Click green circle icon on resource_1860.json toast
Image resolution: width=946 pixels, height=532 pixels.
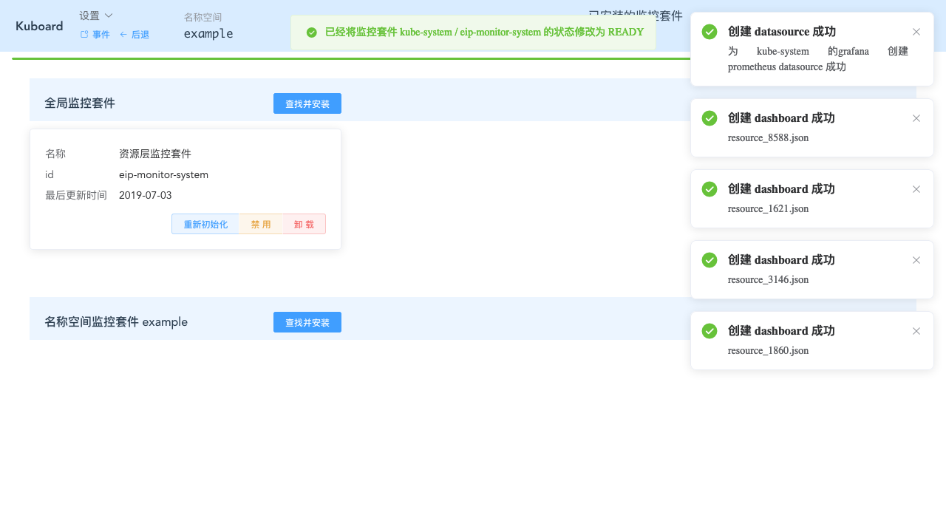709,331
